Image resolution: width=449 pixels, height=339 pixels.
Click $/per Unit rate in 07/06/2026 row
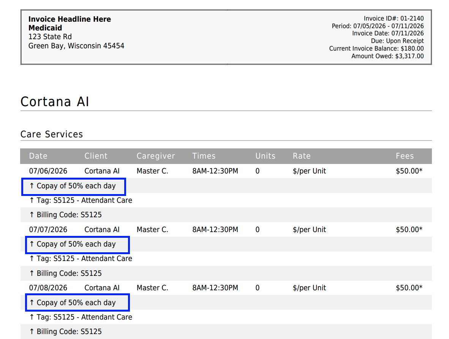point(309,171)
